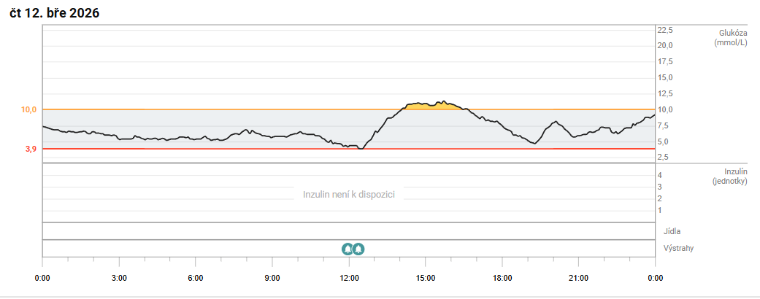Click the 6:00 time axis label
Viewport: 760px width, 299px height.
click(196, 278)
